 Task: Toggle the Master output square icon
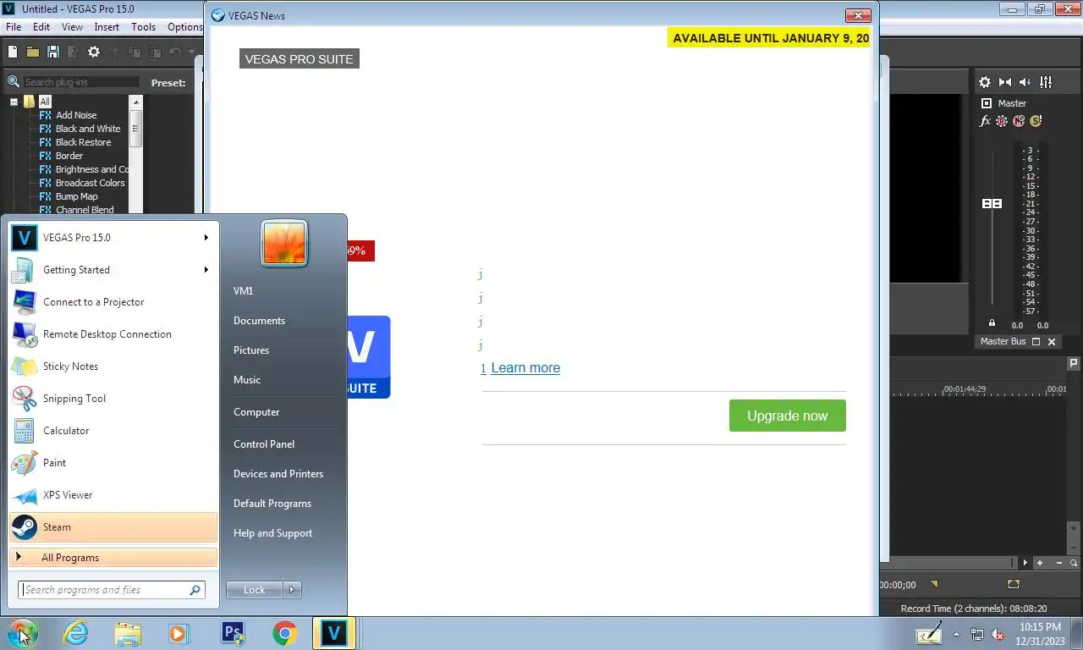point(986,103)
